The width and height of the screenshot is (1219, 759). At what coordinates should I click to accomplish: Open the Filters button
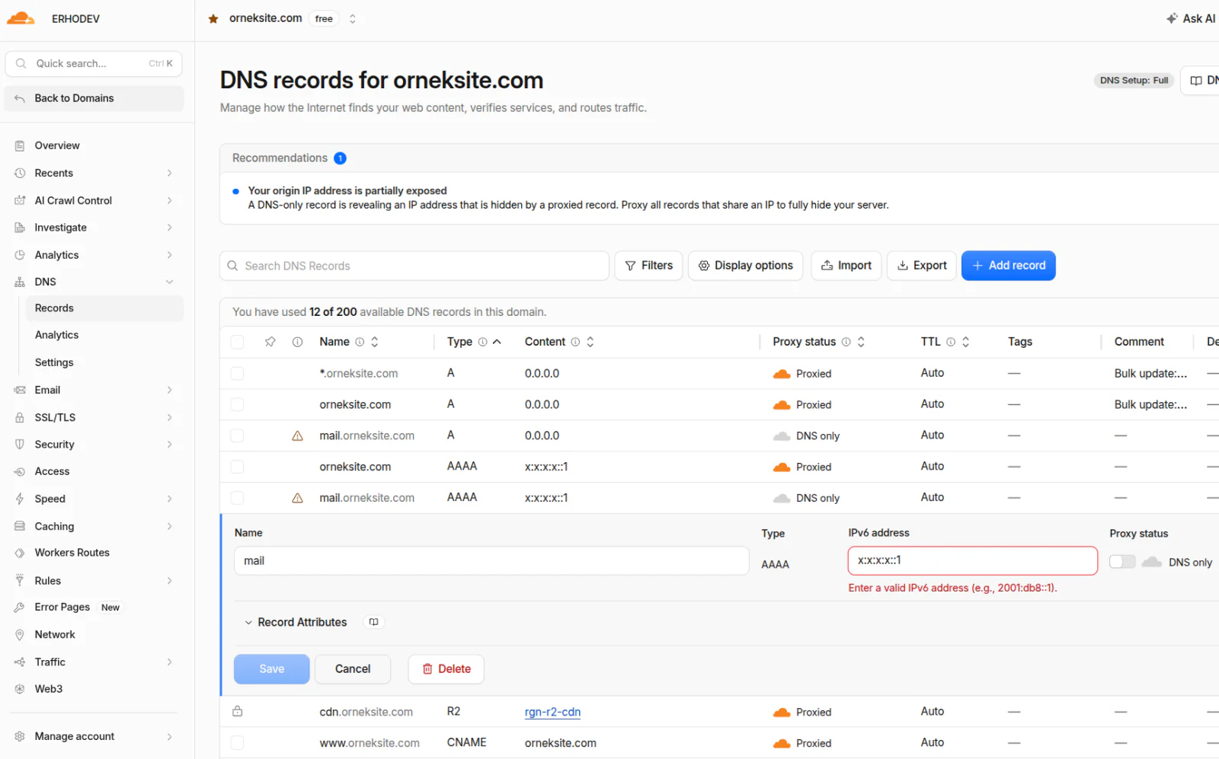click(648, 266)
